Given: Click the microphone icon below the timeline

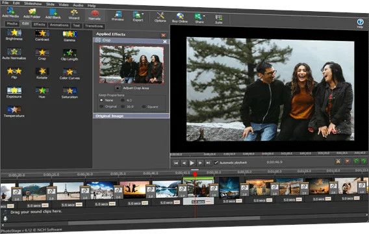Looking at the screenshot, I should coord(5,218).
